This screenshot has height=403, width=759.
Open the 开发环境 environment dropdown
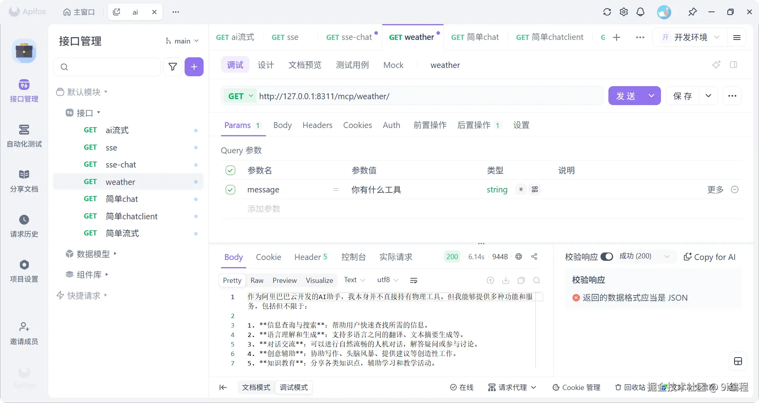(691, 37)
